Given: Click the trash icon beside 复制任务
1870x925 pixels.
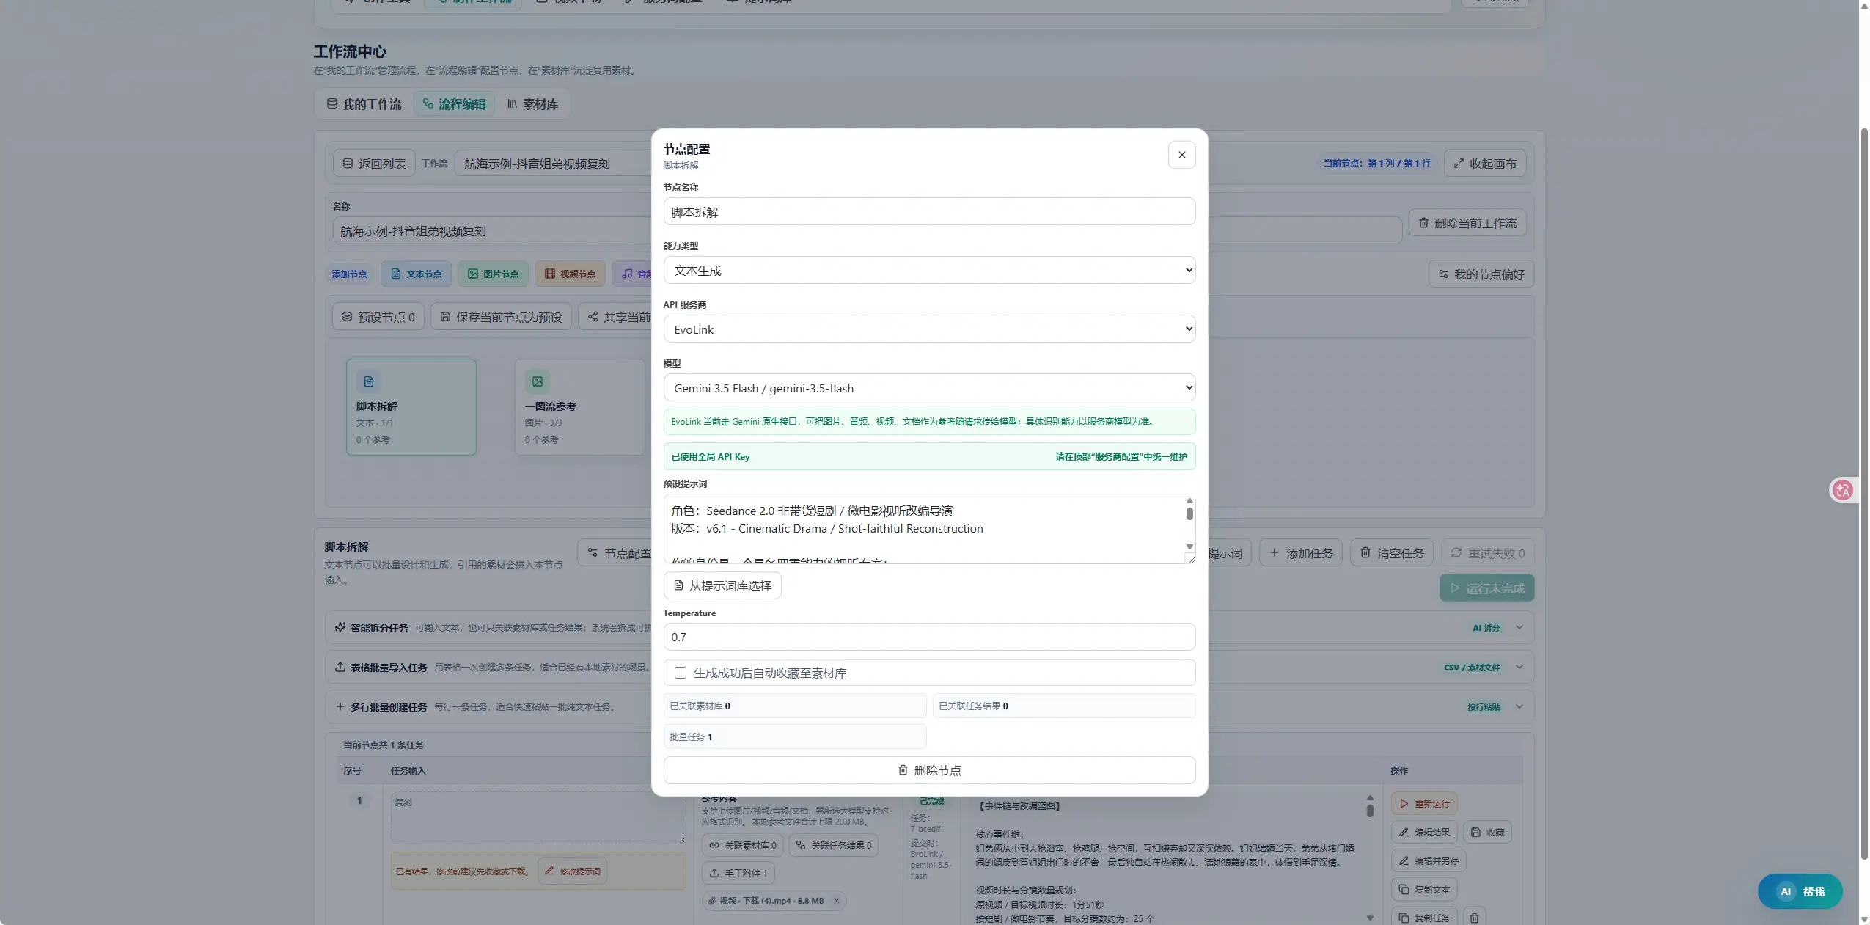Looking at the screenshot, I should [1474, 918].
